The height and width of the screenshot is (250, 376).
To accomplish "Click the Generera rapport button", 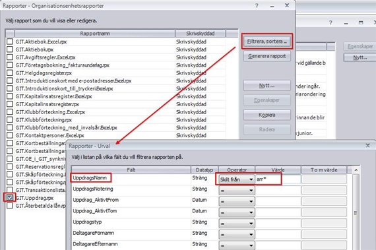I will (x=267, y=56).
